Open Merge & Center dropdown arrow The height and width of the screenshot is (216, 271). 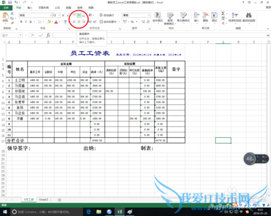119,22
